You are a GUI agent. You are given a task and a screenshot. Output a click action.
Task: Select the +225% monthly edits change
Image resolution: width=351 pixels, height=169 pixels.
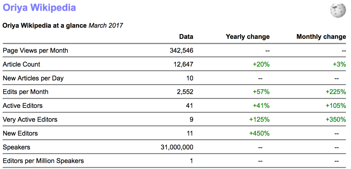[x=335, y=92]
